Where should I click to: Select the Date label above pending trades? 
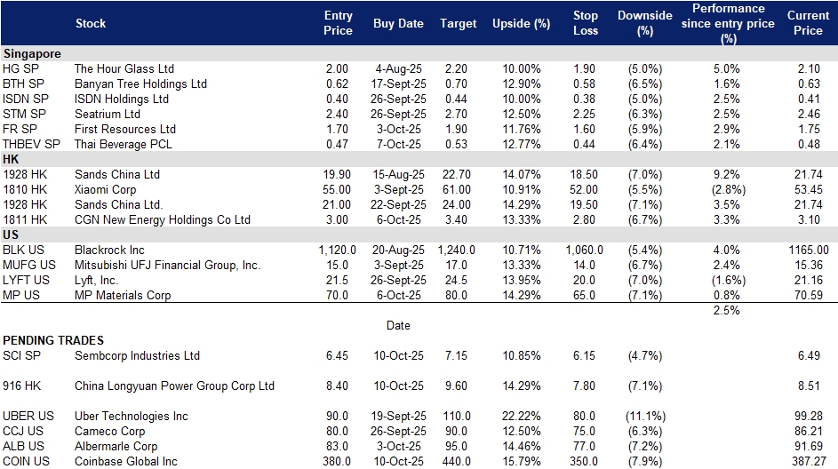[398, 325]
